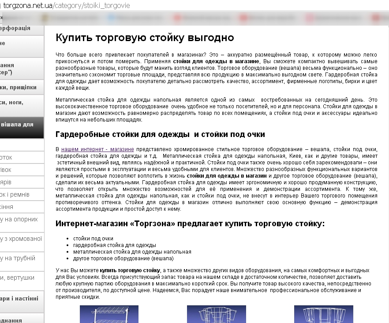Screen dimensions: 389x323
Task: Open the sidebar subcategory 'у з хромованої'
Action: click(x=22, y=242)
